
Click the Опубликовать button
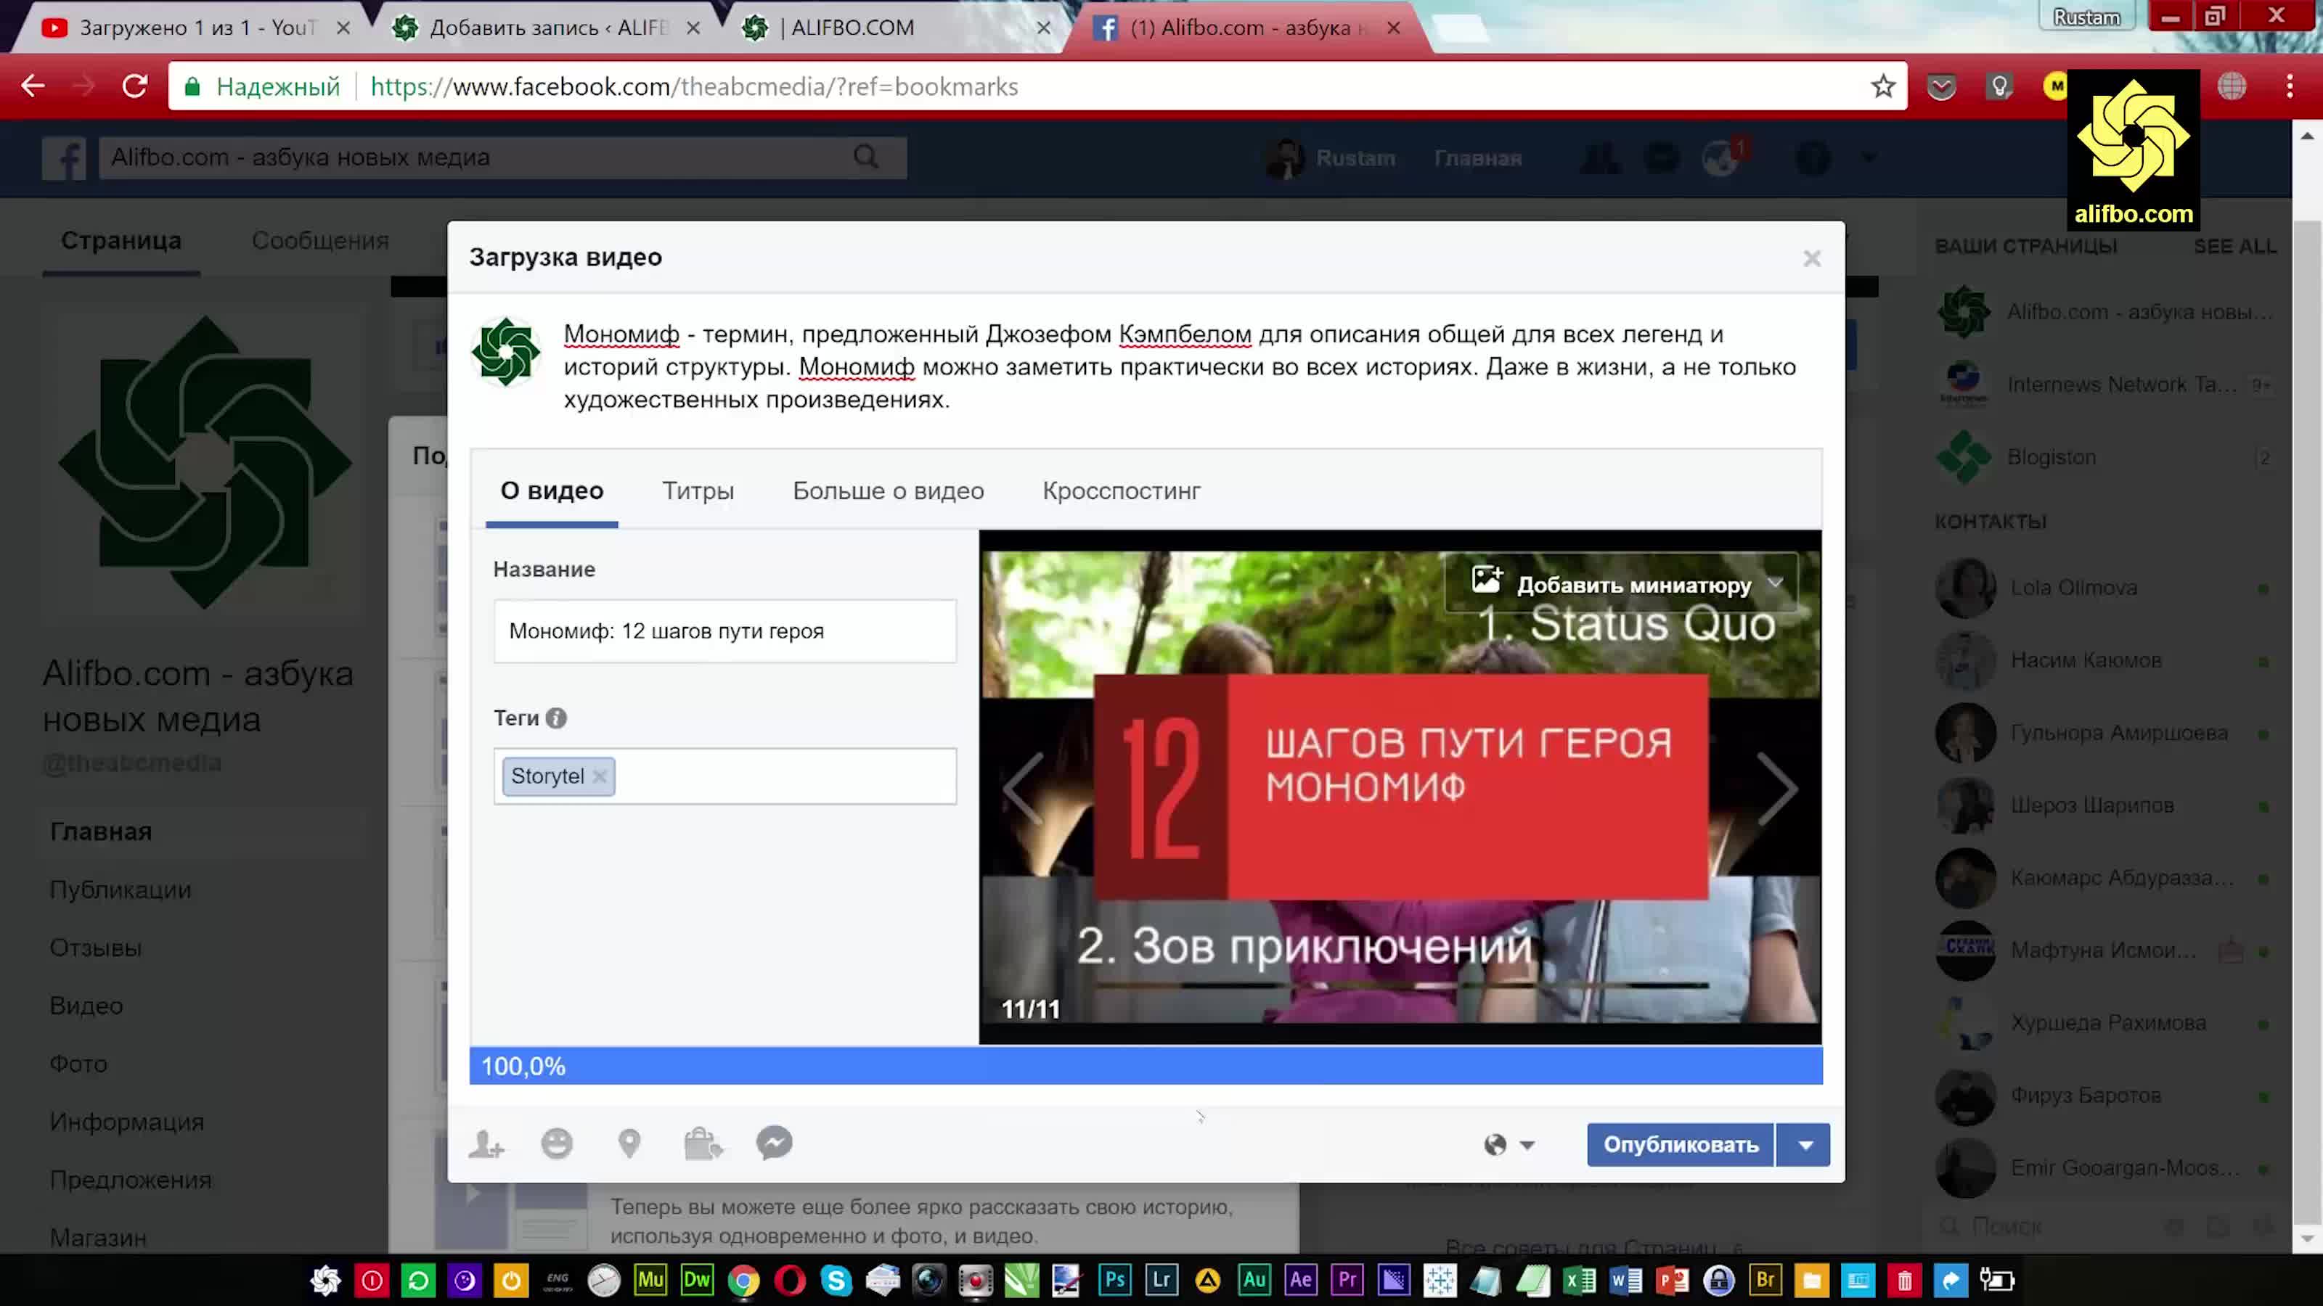click(1680, 1145)
